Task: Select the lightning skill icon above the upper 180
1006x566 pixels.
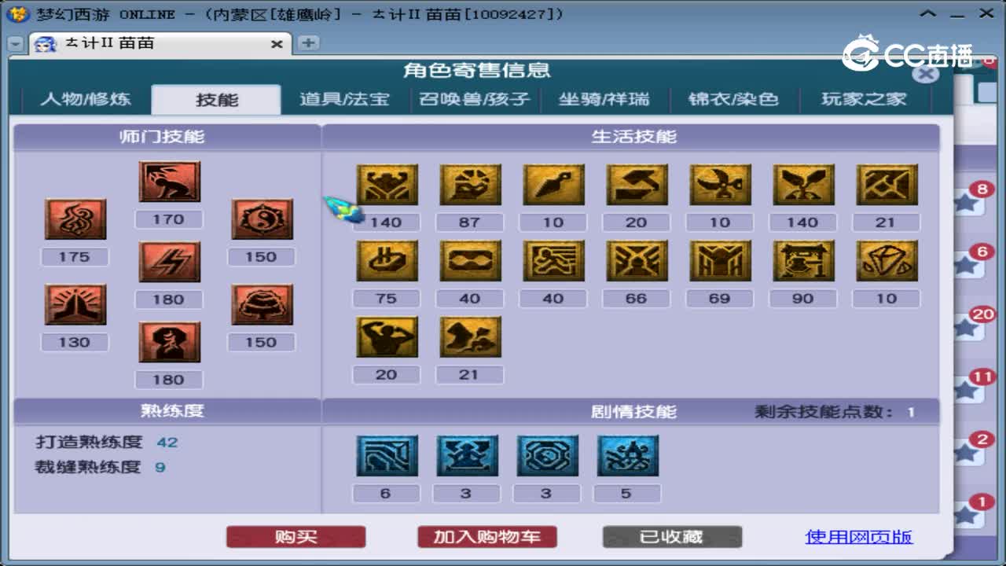Action: (170, 262)
